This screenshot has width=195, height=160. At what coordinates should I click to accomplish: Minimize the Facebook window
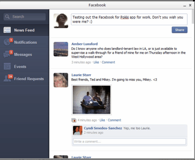coord(185,6)
